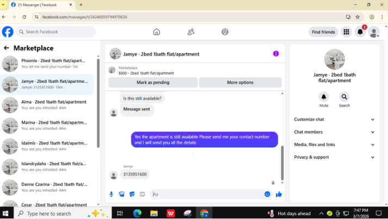Open Windows Start menu
The height and width of the screenshot is (219, 388).
[5, 214]
